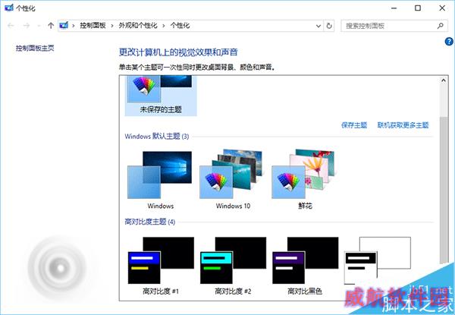The image size is (455, 315).
Task: Apply the Windows 10 theme
Action: [x=233, y=180]
